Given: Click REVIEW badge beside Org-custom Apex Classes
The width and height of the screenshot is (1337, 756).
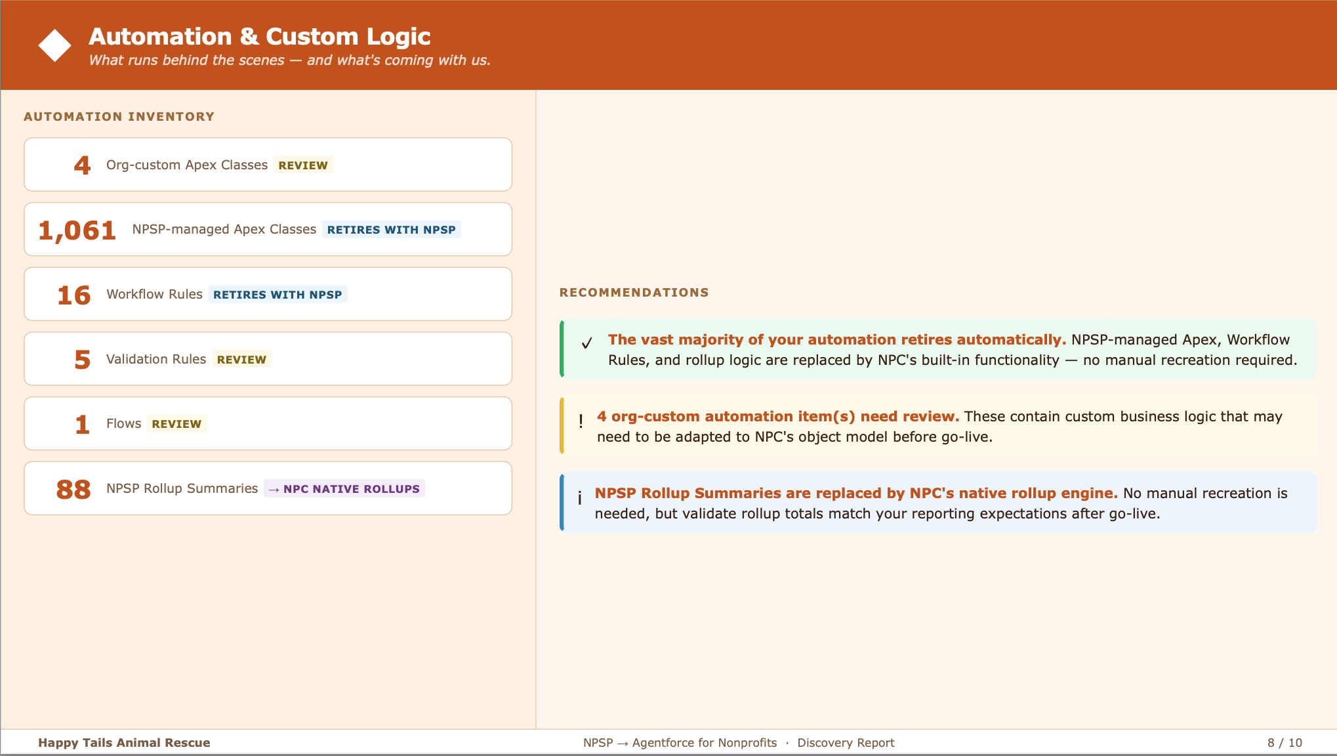Looking at the screenshot, I should (x=302, y=165).
